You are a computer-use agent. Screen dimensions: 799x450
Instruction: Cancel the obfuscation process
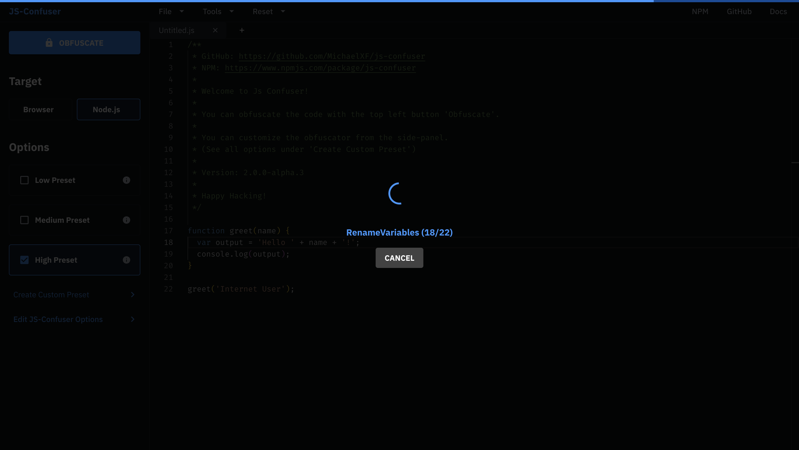coord(399,258)
